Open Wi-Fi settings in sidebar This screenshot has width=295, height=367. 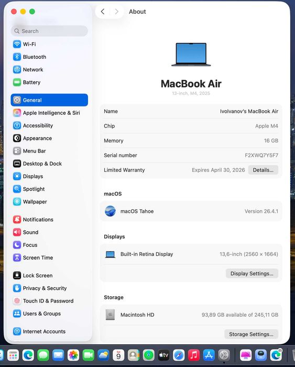tap(49, 44)
